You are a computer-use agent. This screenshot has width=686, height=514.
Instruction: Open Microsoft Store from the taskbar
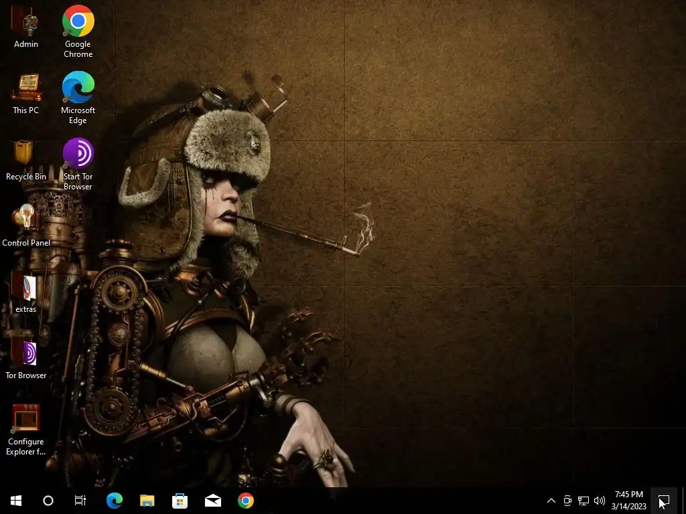(x=180, y=501)
